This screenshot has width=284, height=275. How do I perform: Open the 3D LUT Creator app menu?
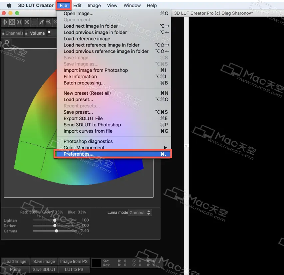36,5
